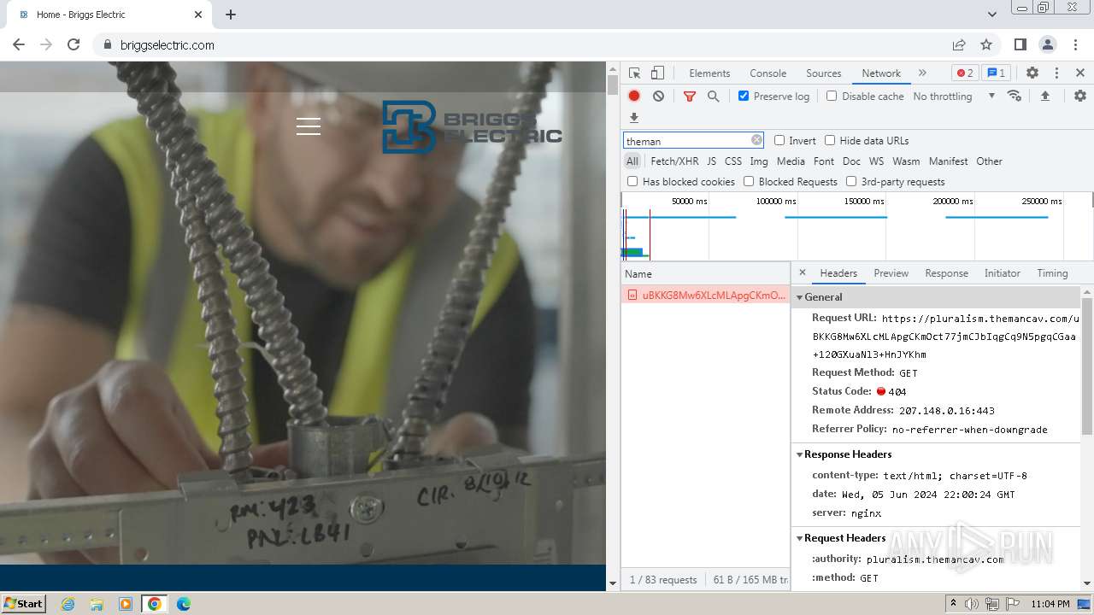Switch to the Console tab
The image size is (1094, 615).
point(768,73)
